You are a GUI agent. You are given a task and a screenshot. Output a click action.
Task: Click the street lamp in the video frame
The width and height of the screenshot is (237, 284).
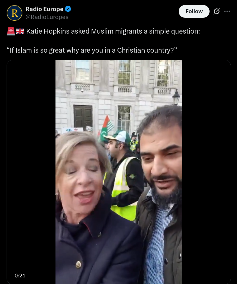click(x=176, y=97)
